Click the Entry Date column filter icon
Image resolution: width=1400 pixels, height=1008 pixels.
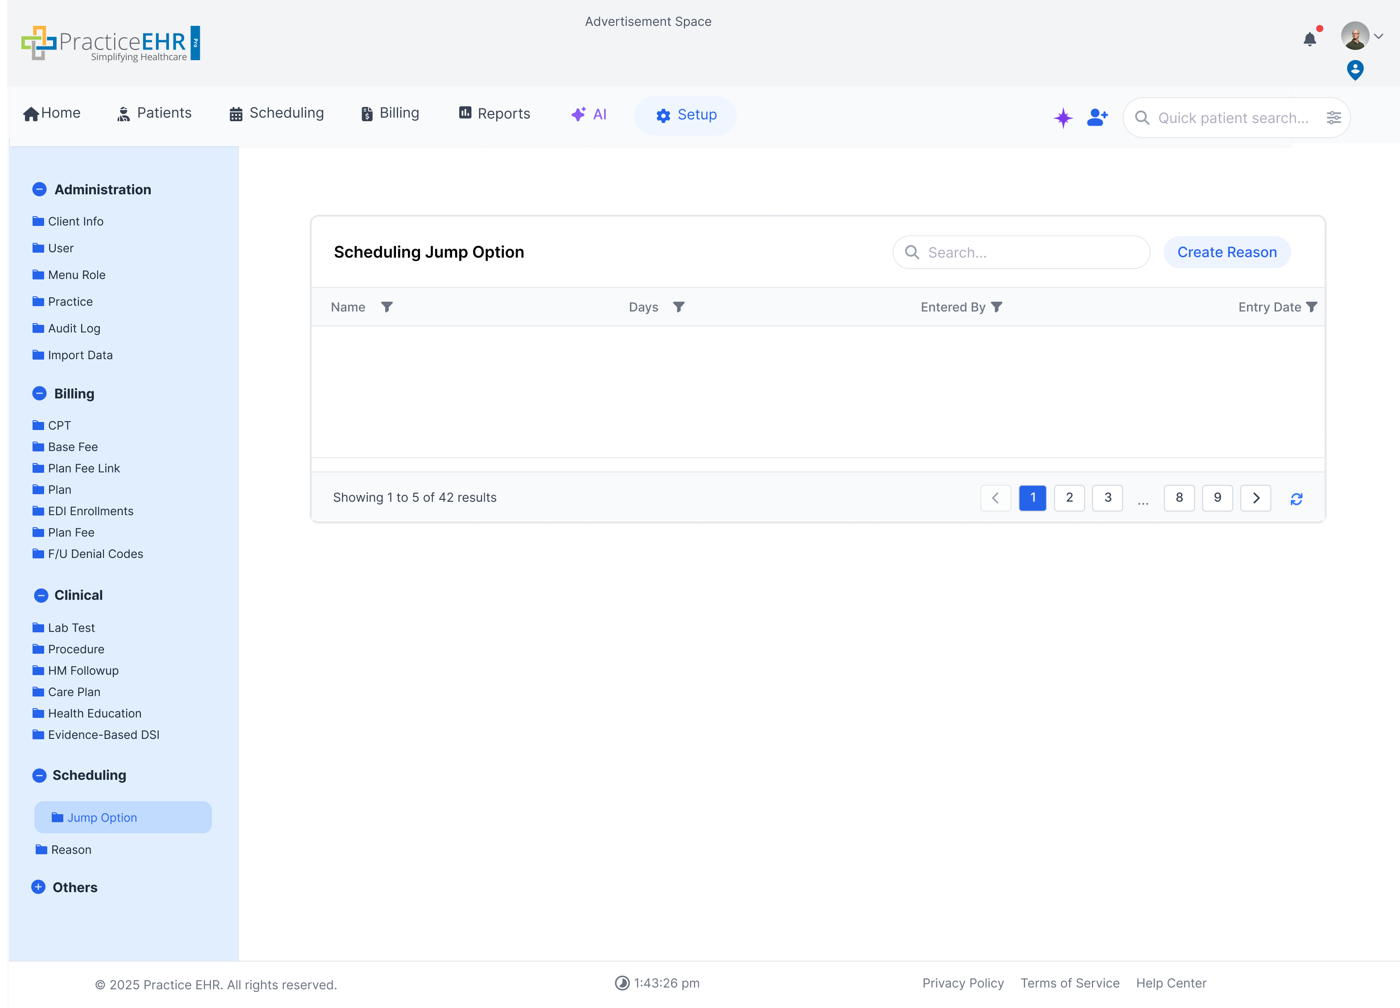coord(1312,307)
